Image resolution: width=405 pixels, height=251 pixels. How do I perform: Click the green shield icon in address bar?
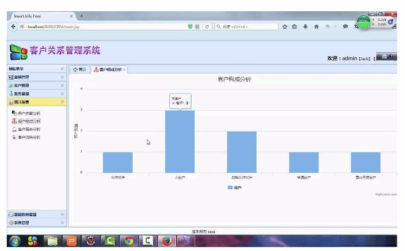coord(190,26)
